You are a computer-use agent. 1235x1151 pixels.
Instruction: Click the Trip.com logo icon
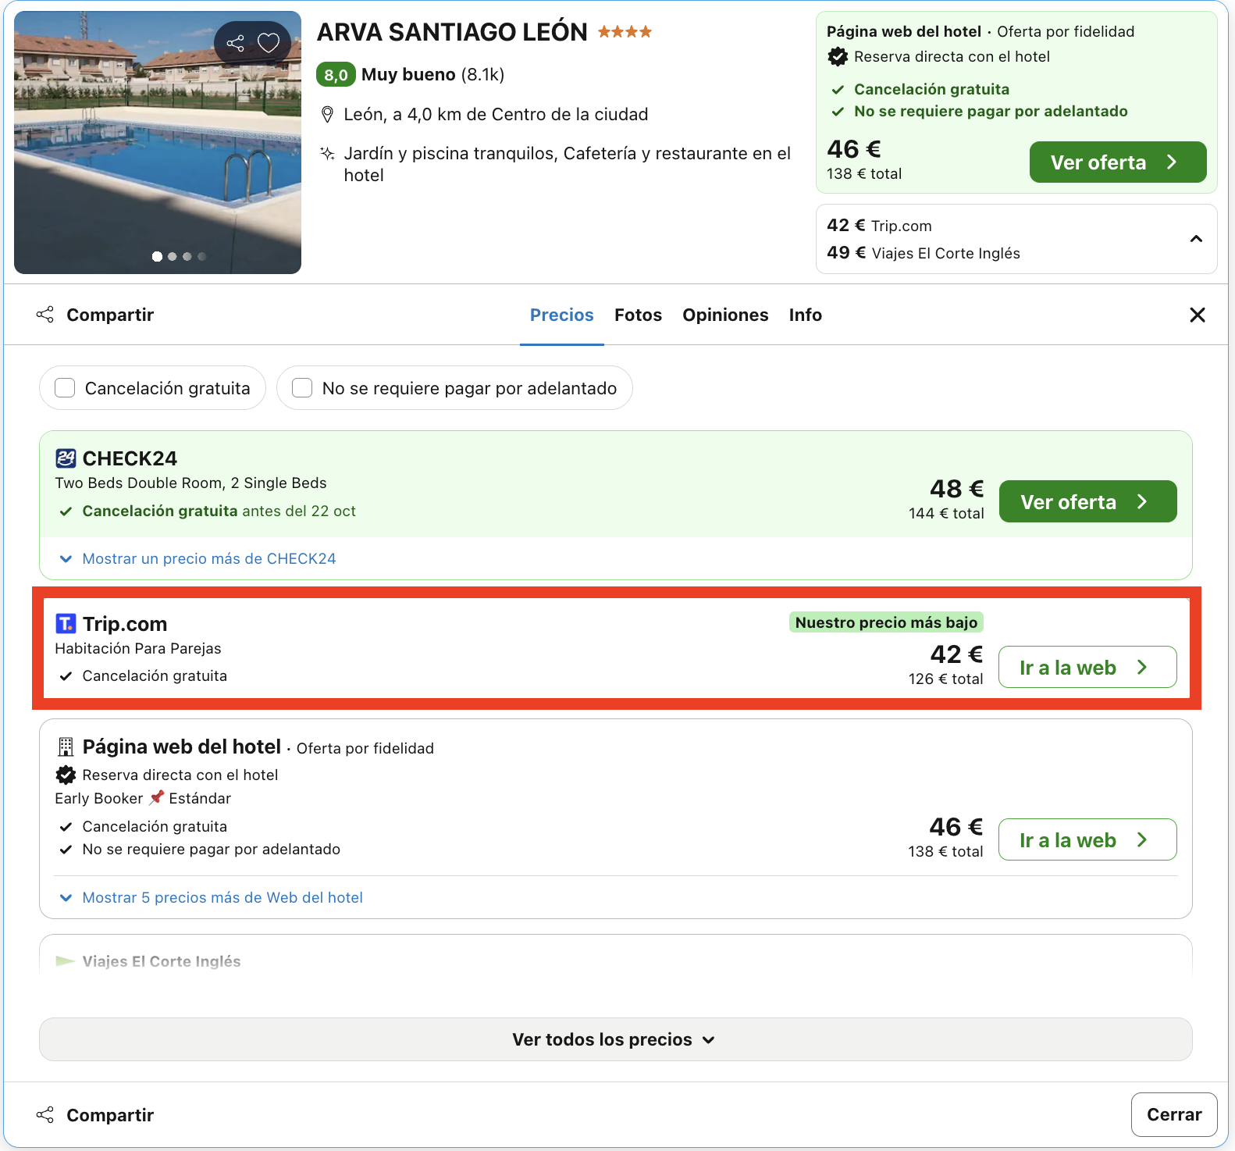pyautogui.click(x=66, y=623)
